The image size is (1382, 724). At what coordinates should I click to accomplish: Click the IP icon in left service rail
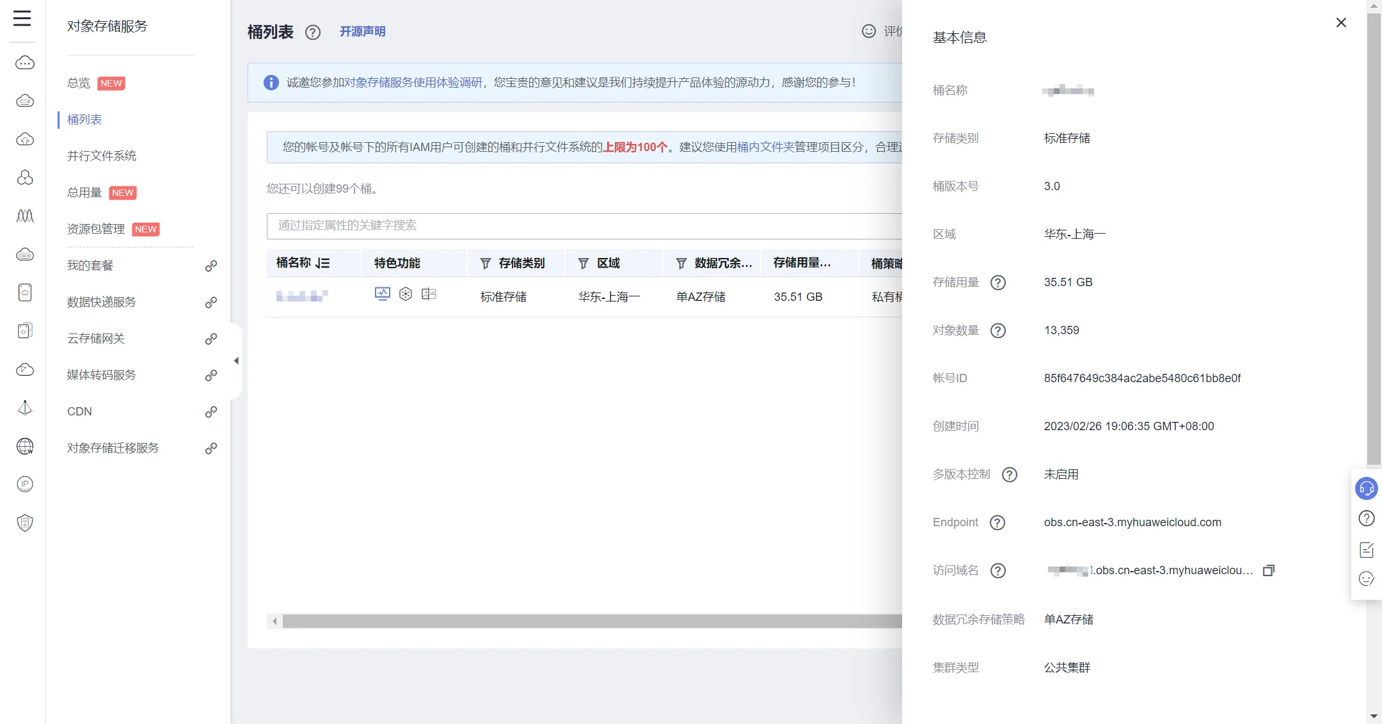(x=24, y=484)
